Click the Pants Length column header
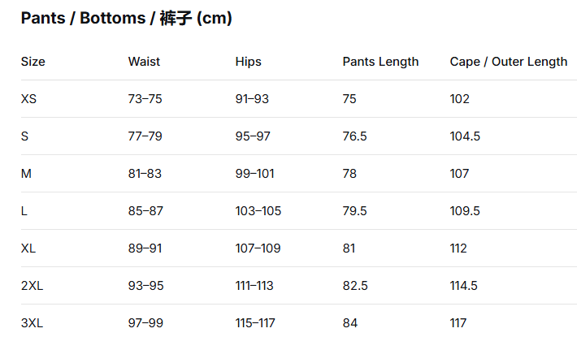 tap(380, 62)
